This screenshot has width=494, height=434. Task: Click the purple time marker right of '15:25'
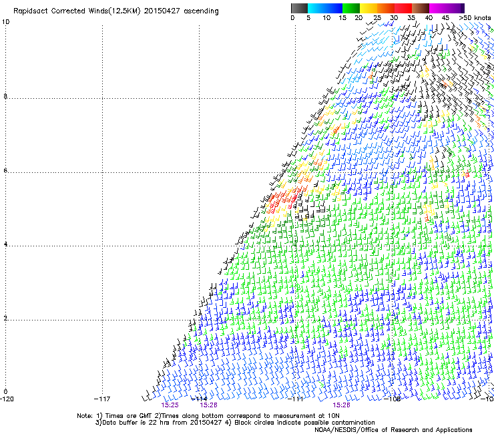coord(208,405)
